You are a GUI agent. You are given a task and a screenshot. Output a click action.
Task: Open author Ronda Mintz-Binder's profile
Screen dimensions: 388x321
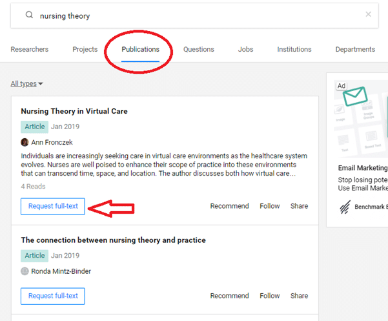[x=61, y=271]
